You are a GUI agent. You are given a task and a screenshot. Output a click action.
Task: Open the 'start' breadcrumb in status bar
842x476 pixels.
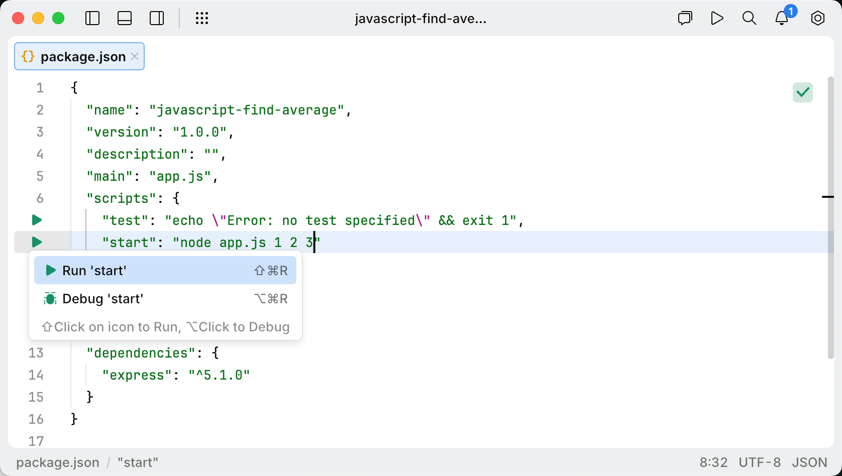(137, 462)
